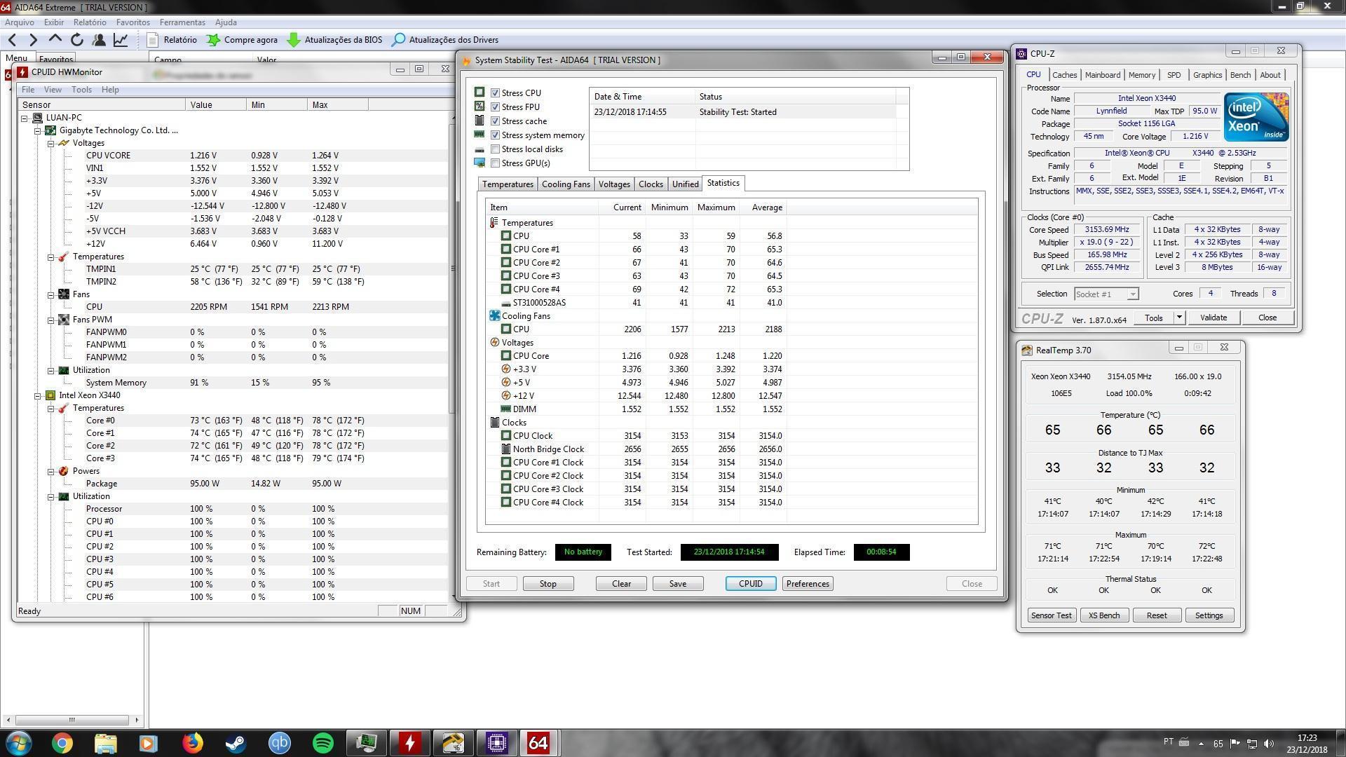Click the CPUID button
Image resolution: width=1346 pixels, height=757 pixels.
[750, 583]
